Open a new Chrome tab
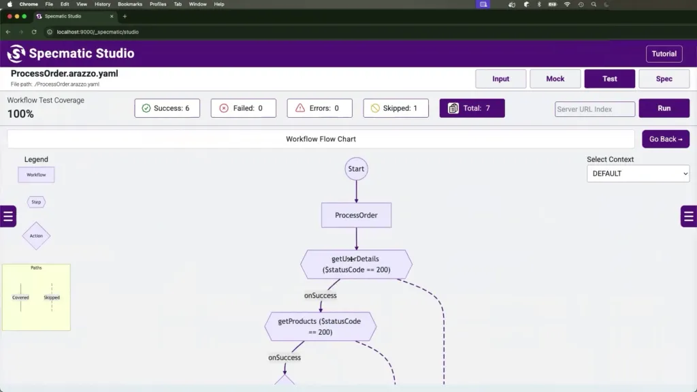This screenshot has height=392, width=697. click(125, 16)
